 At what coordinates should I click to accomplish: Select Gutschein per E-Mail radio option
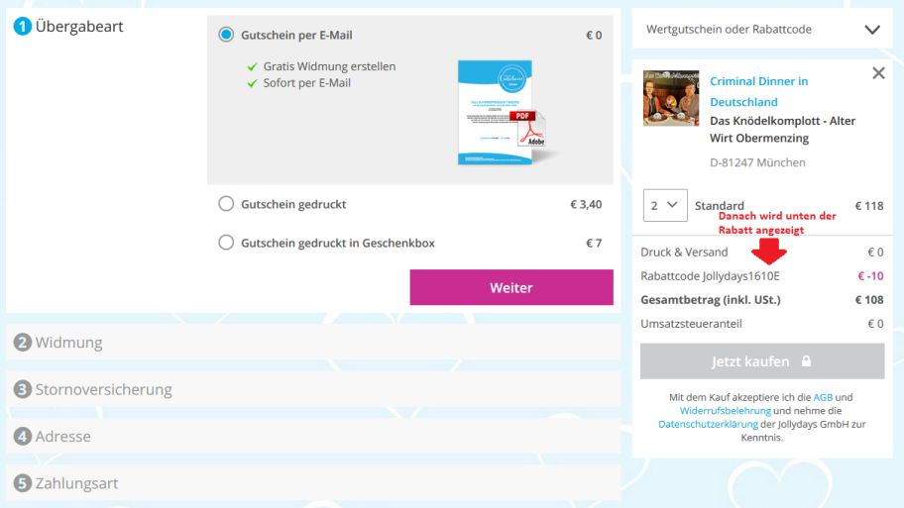[x=226, y=35]
